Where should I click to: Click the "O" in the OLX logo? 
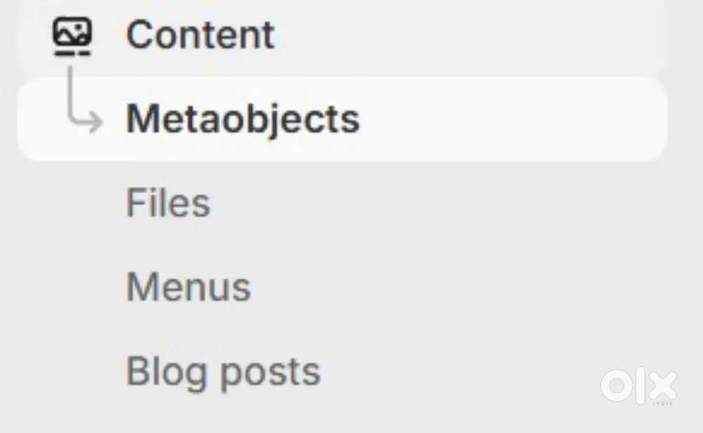point(616,386)
